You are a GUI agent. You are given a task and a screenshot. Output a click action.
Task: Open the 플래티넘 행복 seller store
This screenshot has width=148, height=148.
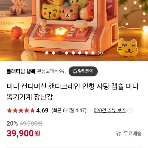pyautogui.click(x=21, y=71)
